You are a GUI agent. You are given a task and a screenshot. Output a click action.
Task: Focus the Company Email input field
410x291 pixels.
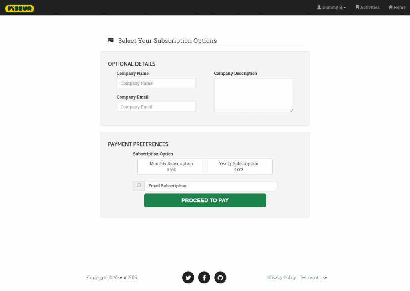click(156, 107)
